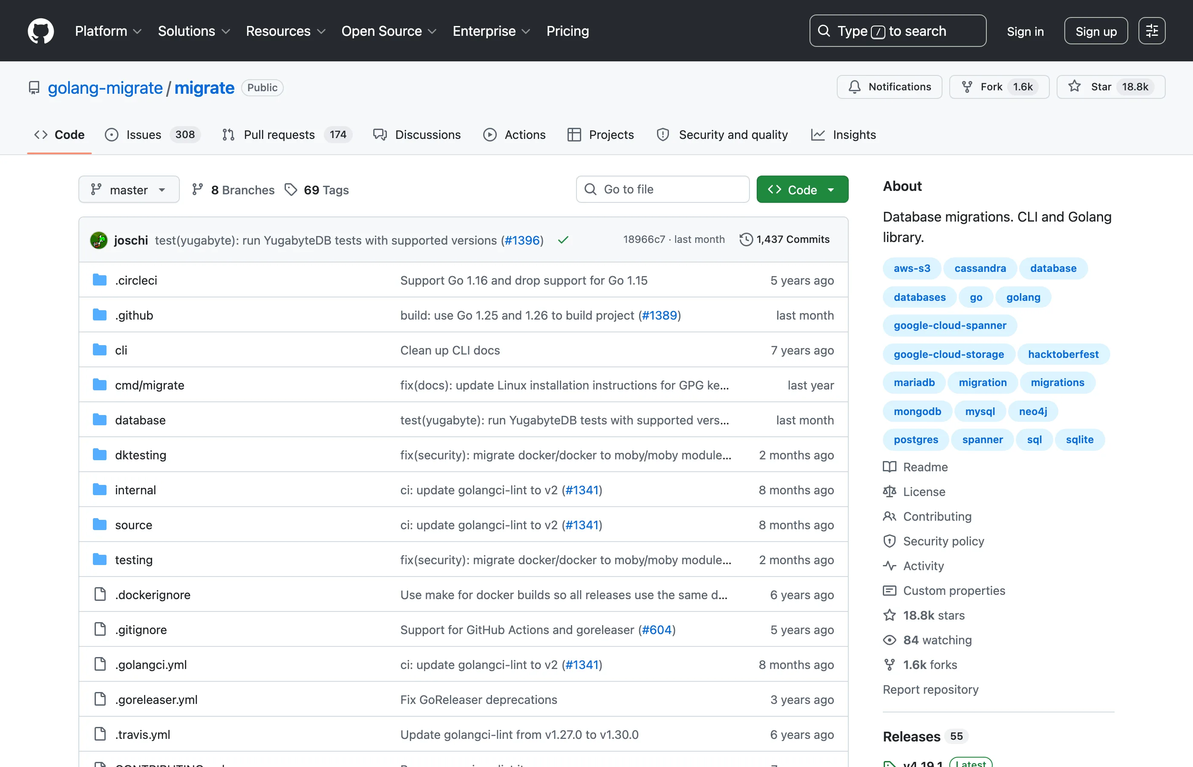This screenshot has width=1193, height=767.
Task: Open the Discussions tab
Action: [417, 135]
